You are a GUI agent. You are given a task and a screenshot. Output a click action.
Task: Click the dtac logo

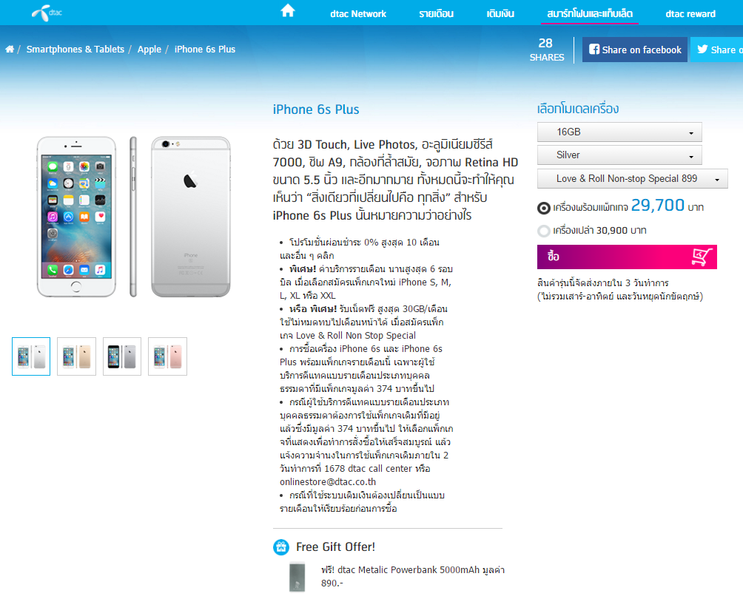pyautogui.click(x=47, y=13)
